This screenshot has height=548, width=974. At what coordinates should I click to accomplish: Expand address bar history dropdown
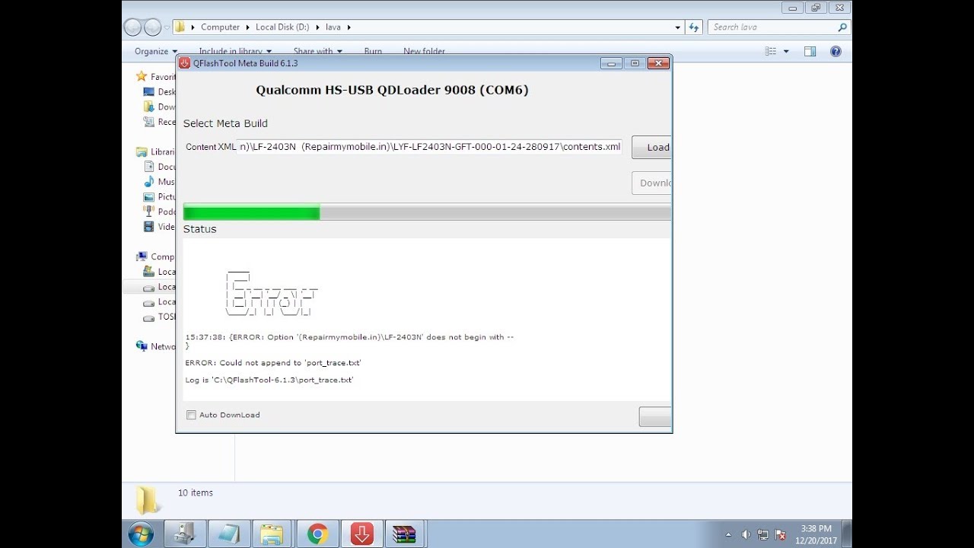(678, 27)
